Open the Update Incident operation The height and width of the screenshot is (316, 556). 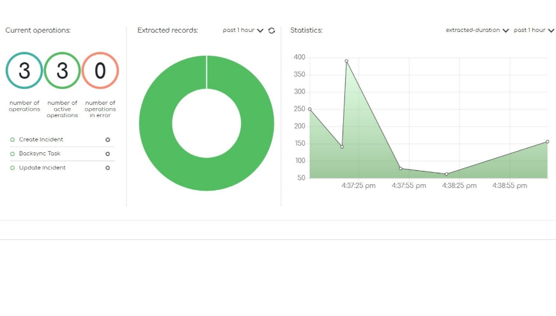pyautogui.click(x=42, y=168)
